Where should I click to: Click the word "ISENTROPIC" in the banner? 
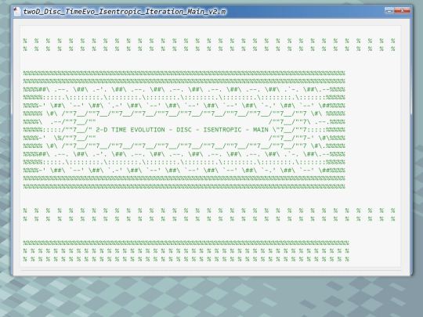pyautogui.click(x=222, y=130)
